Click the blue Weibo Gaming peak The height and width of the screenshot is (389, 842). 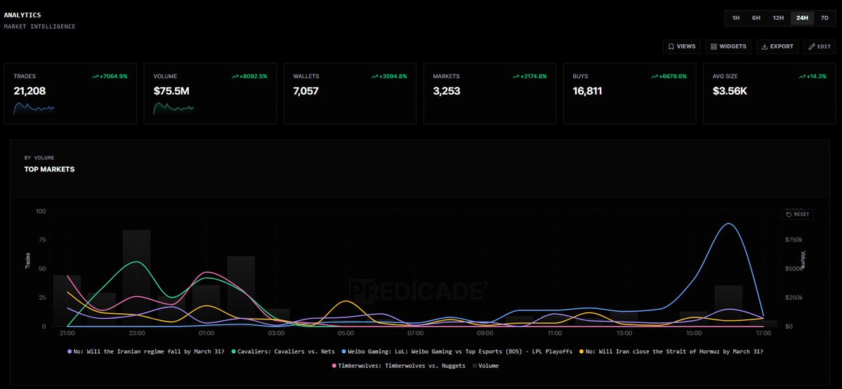[728, 223]
